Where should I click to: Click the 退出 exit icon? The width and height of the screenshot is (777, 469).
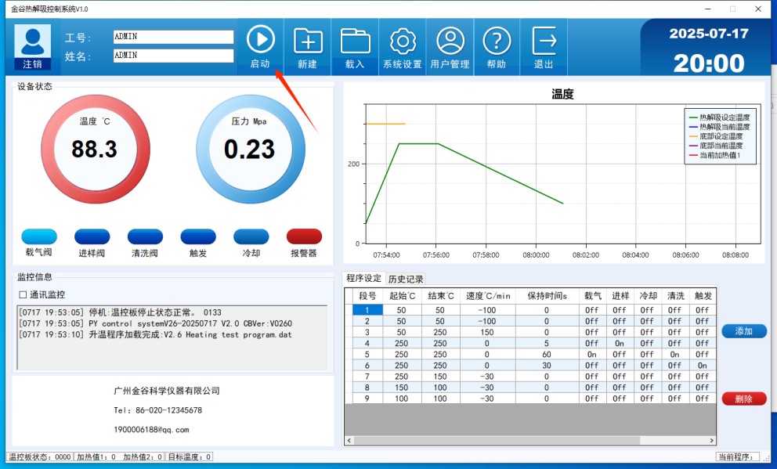click(x=544, y=41)
